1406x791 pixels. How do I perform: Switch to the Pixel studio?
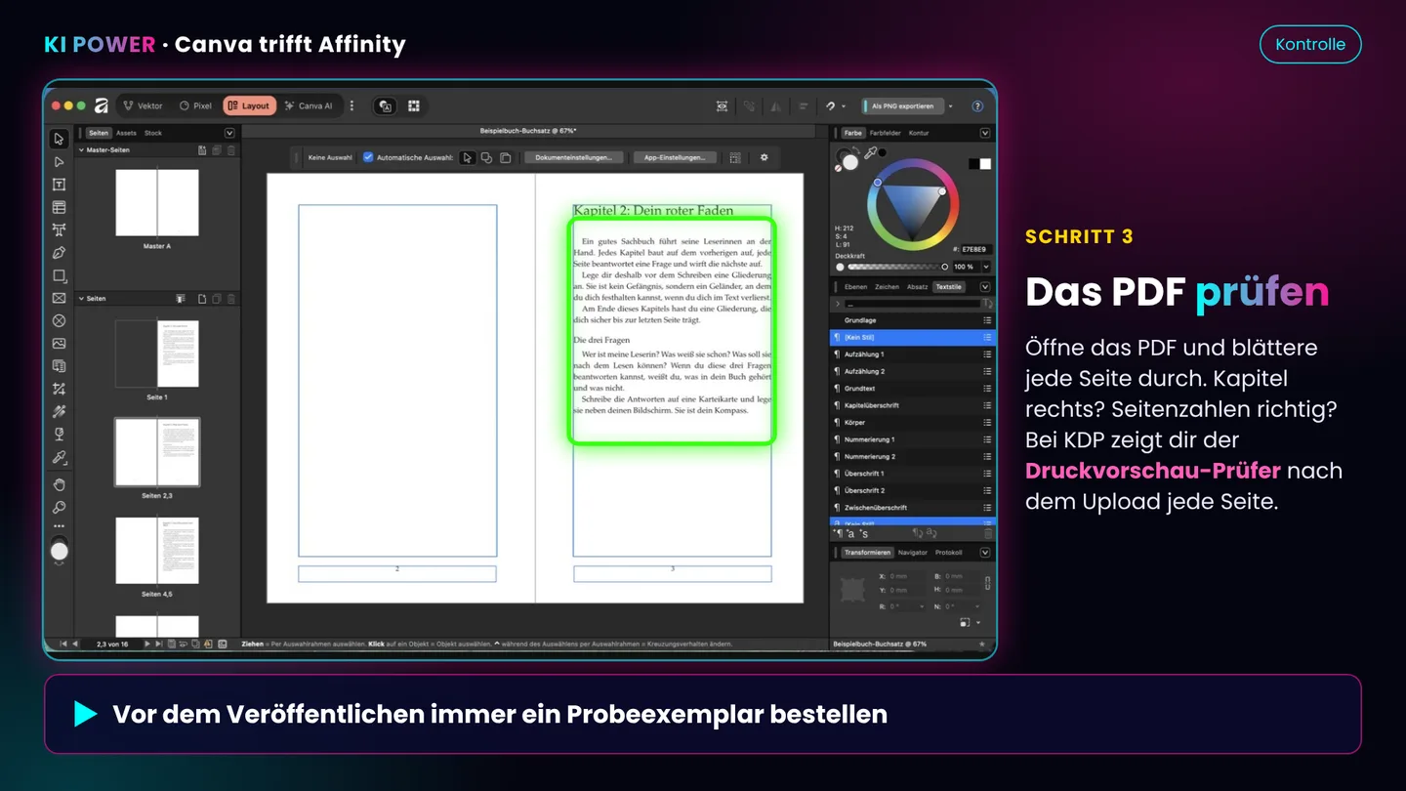[195, 105]
